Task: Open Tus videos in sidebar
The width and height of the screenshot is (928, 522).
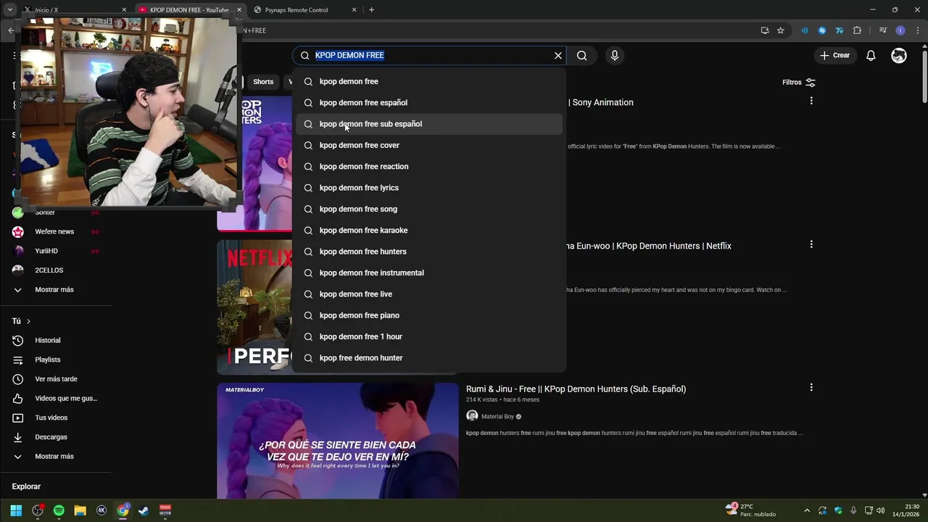Action: point(51,418)
